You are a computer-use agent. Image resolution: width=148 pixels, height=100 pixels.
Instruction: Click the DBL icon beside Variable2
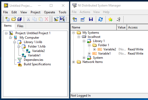(100, 49)
